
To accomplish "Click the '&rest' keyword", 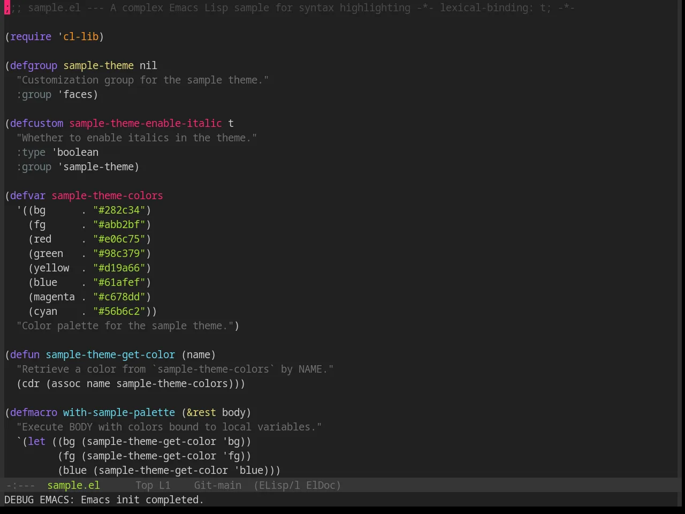I will tap(201, 412).
